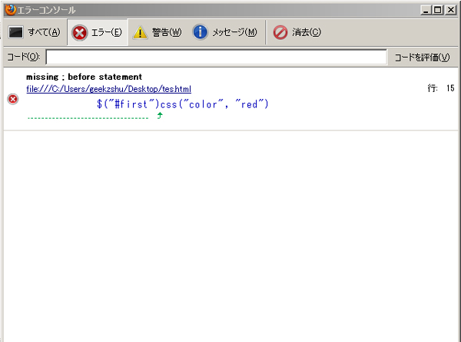This screenshot has width=461, height=342.
Task: Click the red error icon beside the entry
Action: click(12, 99)
